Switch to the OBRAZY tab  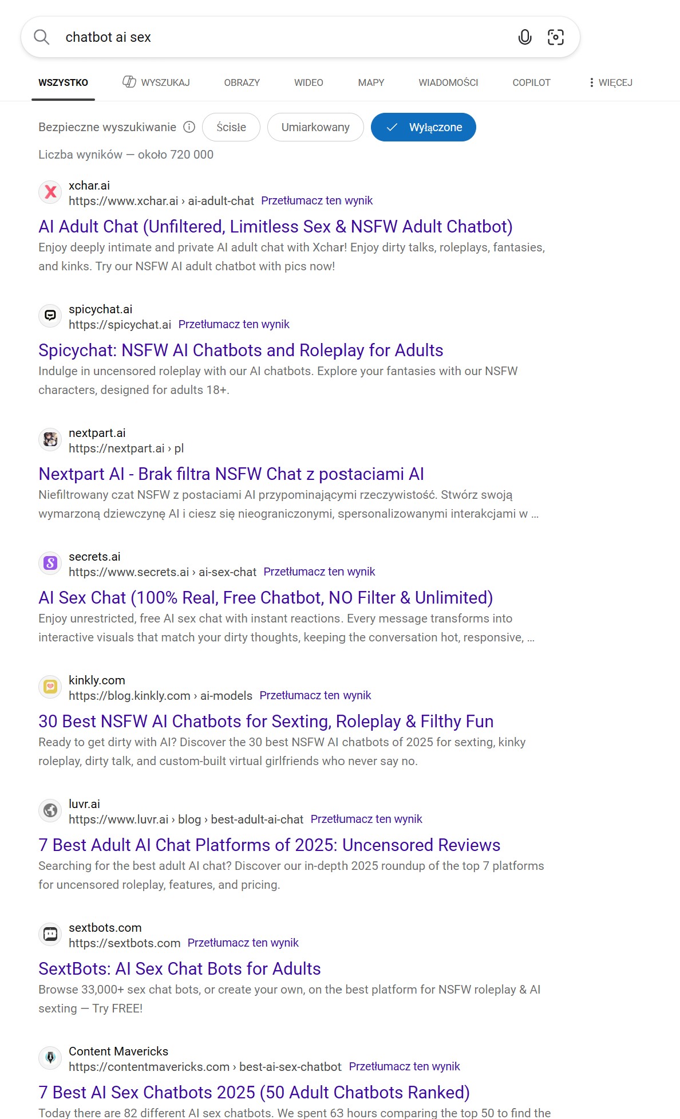242,82
